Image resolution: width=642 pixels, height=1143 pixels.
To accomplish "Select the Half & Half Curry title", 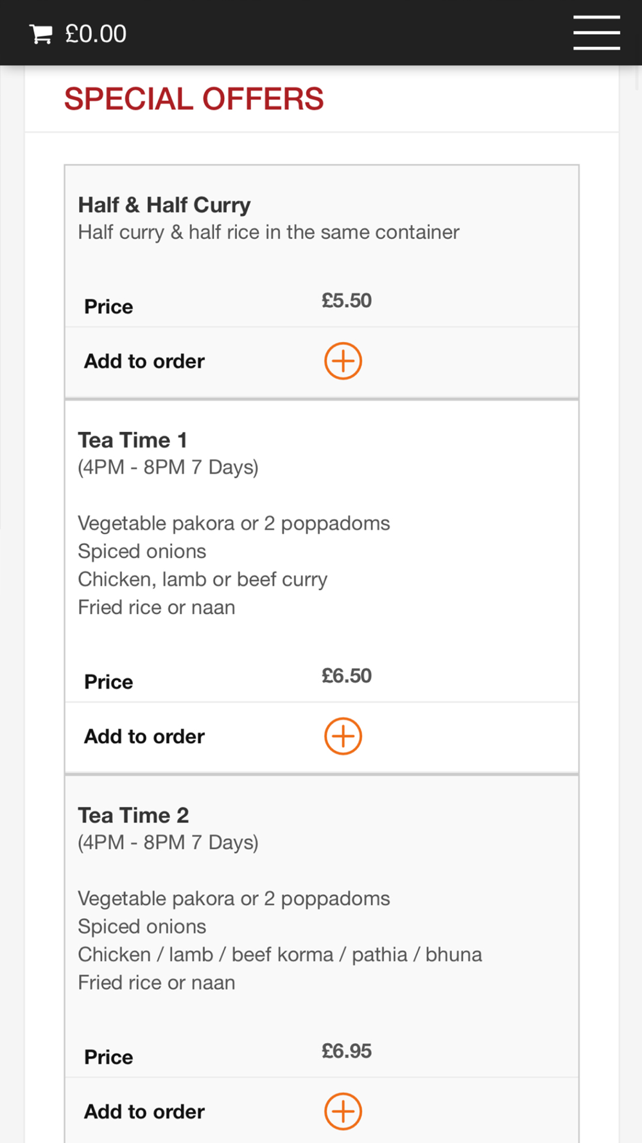I will (x=164, y=205).
